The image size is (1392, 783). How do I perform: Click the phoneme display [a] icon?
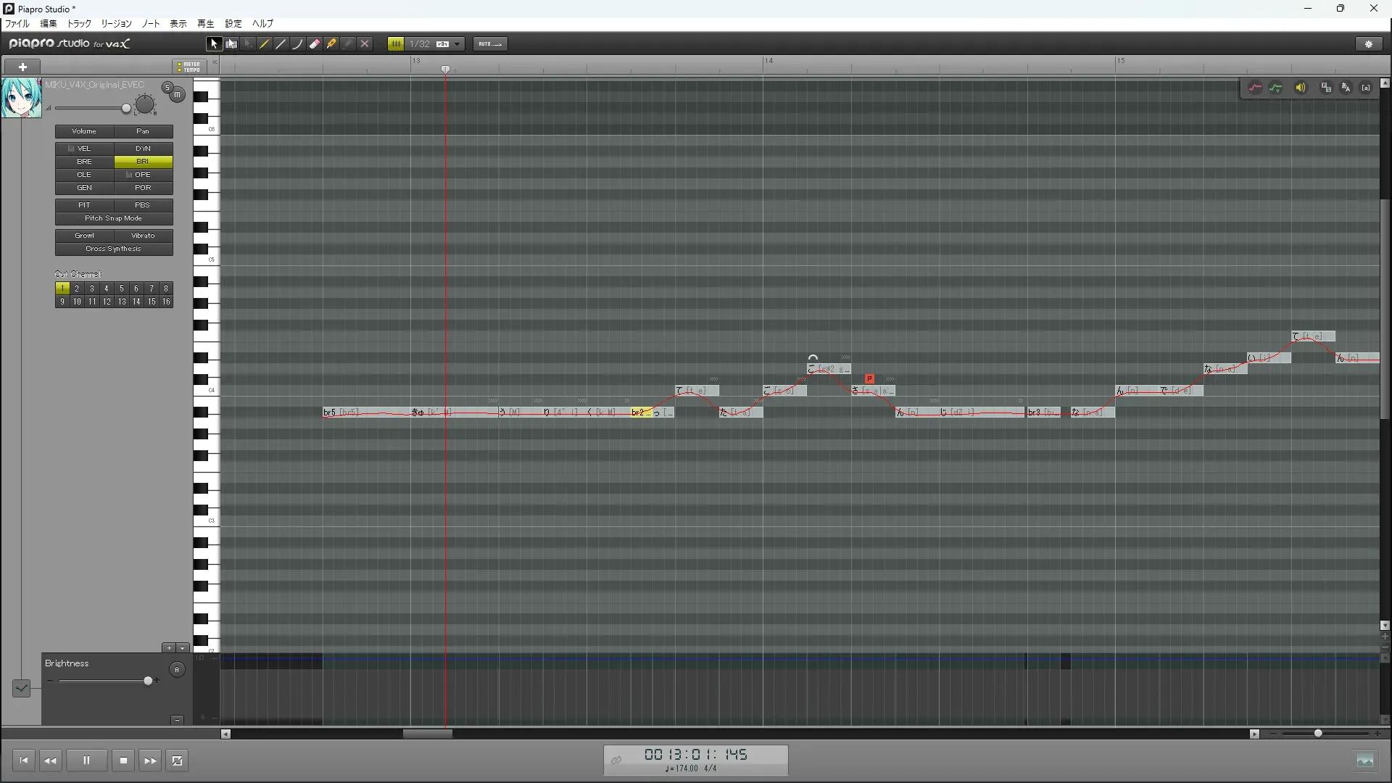tap(1366, 88)
